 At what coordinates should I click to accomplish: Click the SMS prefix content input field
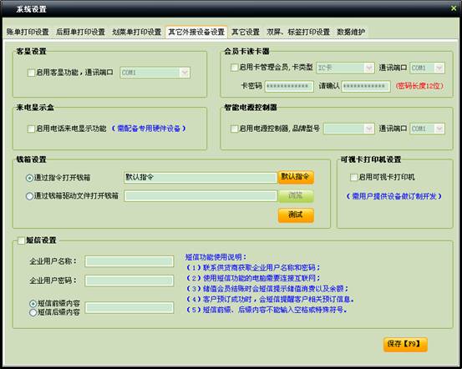point(129,308)
